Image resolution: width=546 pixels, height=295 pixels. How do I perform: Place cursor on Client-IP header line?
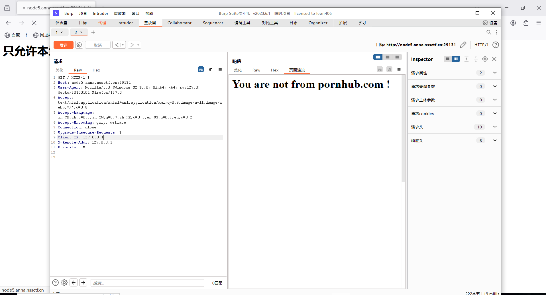[x=140, y=137]
